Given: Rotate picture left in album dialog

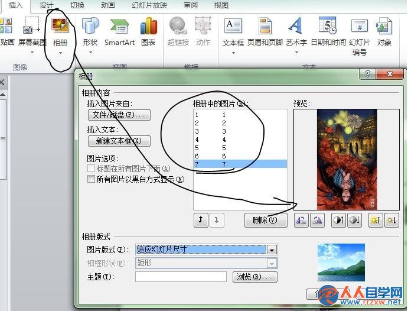Looking at the screenshot, I should (301, 221).
